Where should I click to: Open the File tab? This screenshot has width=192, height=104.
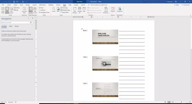pyautogui.click(x=3, y=5)
